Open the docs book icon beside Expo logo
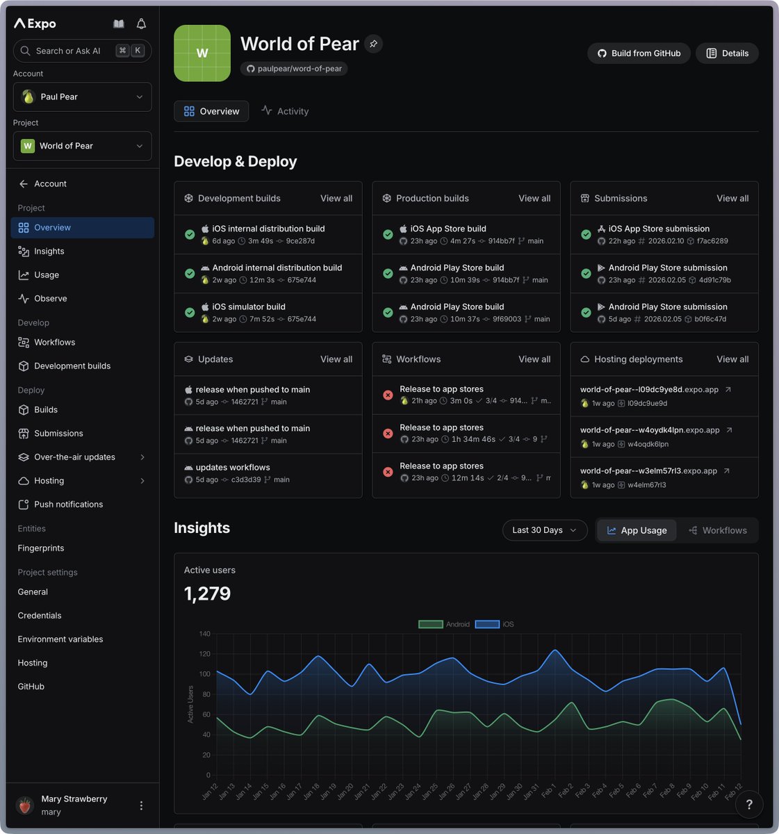 click(x=119, y=24)
